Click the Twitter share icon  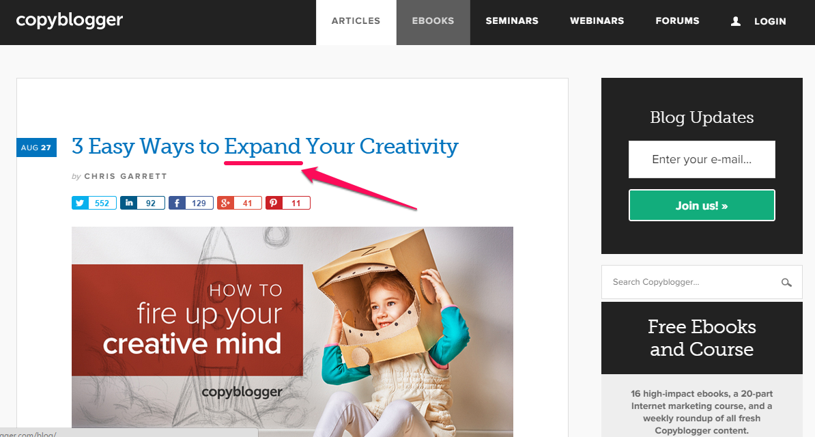point(80,203)
